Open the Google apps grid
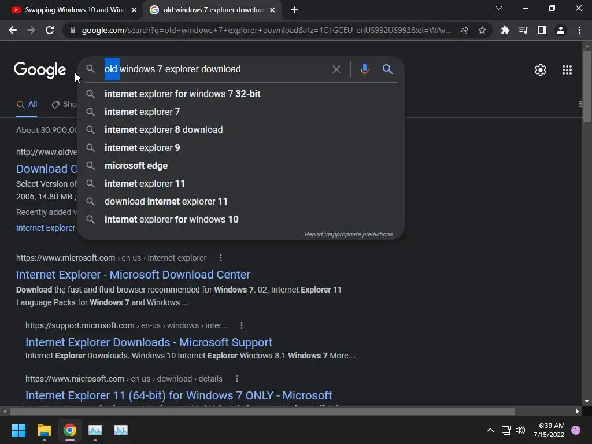Image resolution: width=592 pixels, height=444 pixels. (x=567, y=70)
